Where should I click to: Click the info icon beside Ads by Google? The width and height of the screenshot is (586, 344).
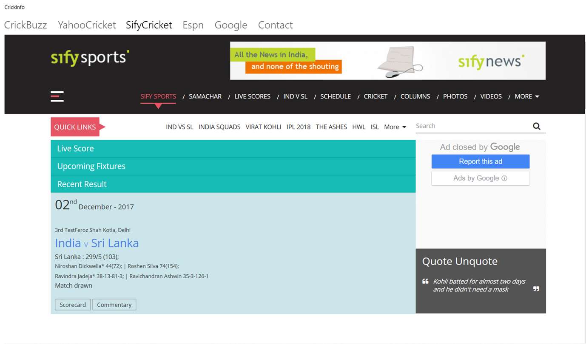[x=504, y=178]
